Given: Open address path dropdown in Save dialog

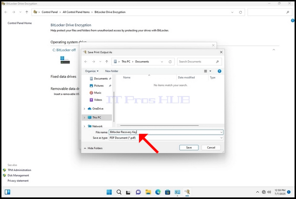Looking at the screenshot, I should [x=162, y=62].
